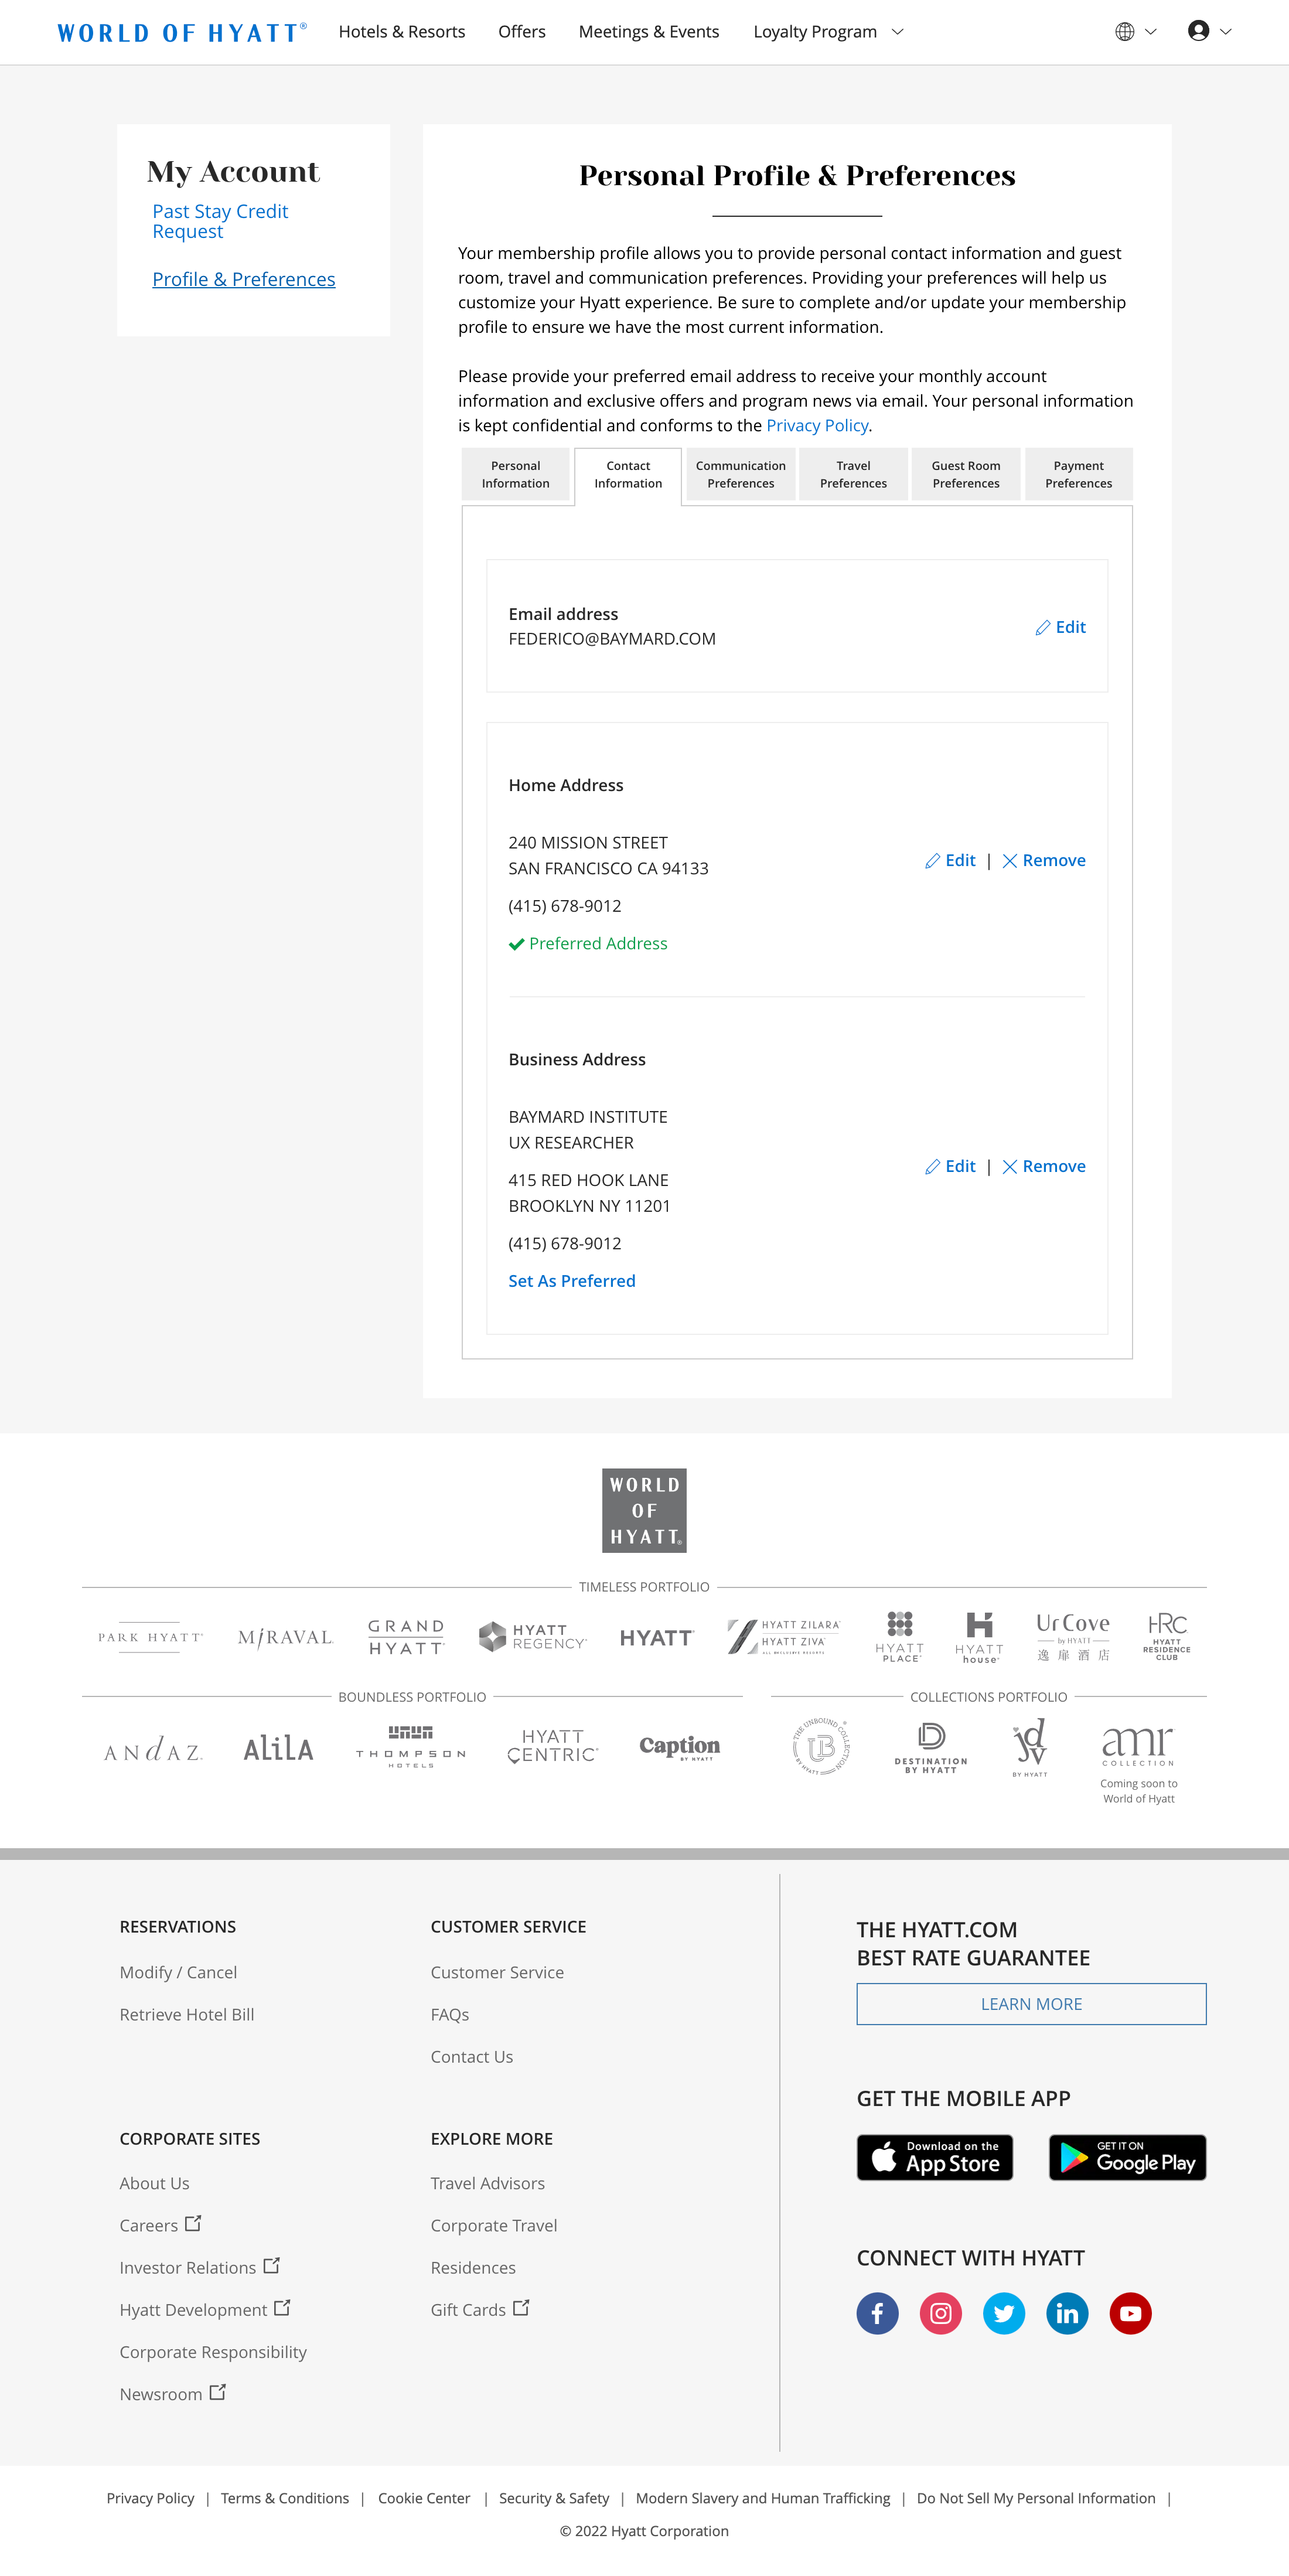The height and width of the screenshot is (2576, 1289).
Task: Click Download on the App Store badge
Action: coord(934,2157)
